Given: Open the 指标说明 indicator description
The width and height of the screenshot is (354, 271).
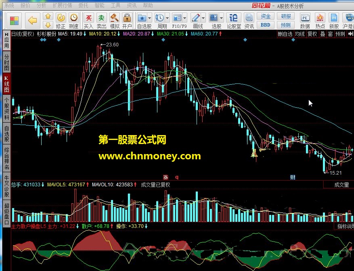Looking at the screenshot, I should point(346,226).
